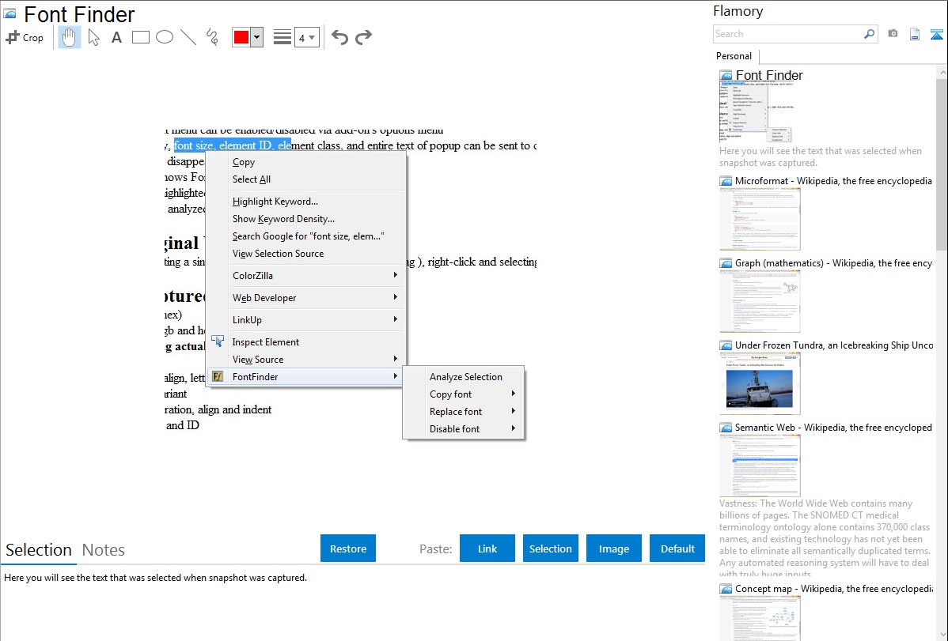The height and width of the screenshot is (641, 948).
Task: Click the blue upload icon at top right
Action: (x=936, y=34)
